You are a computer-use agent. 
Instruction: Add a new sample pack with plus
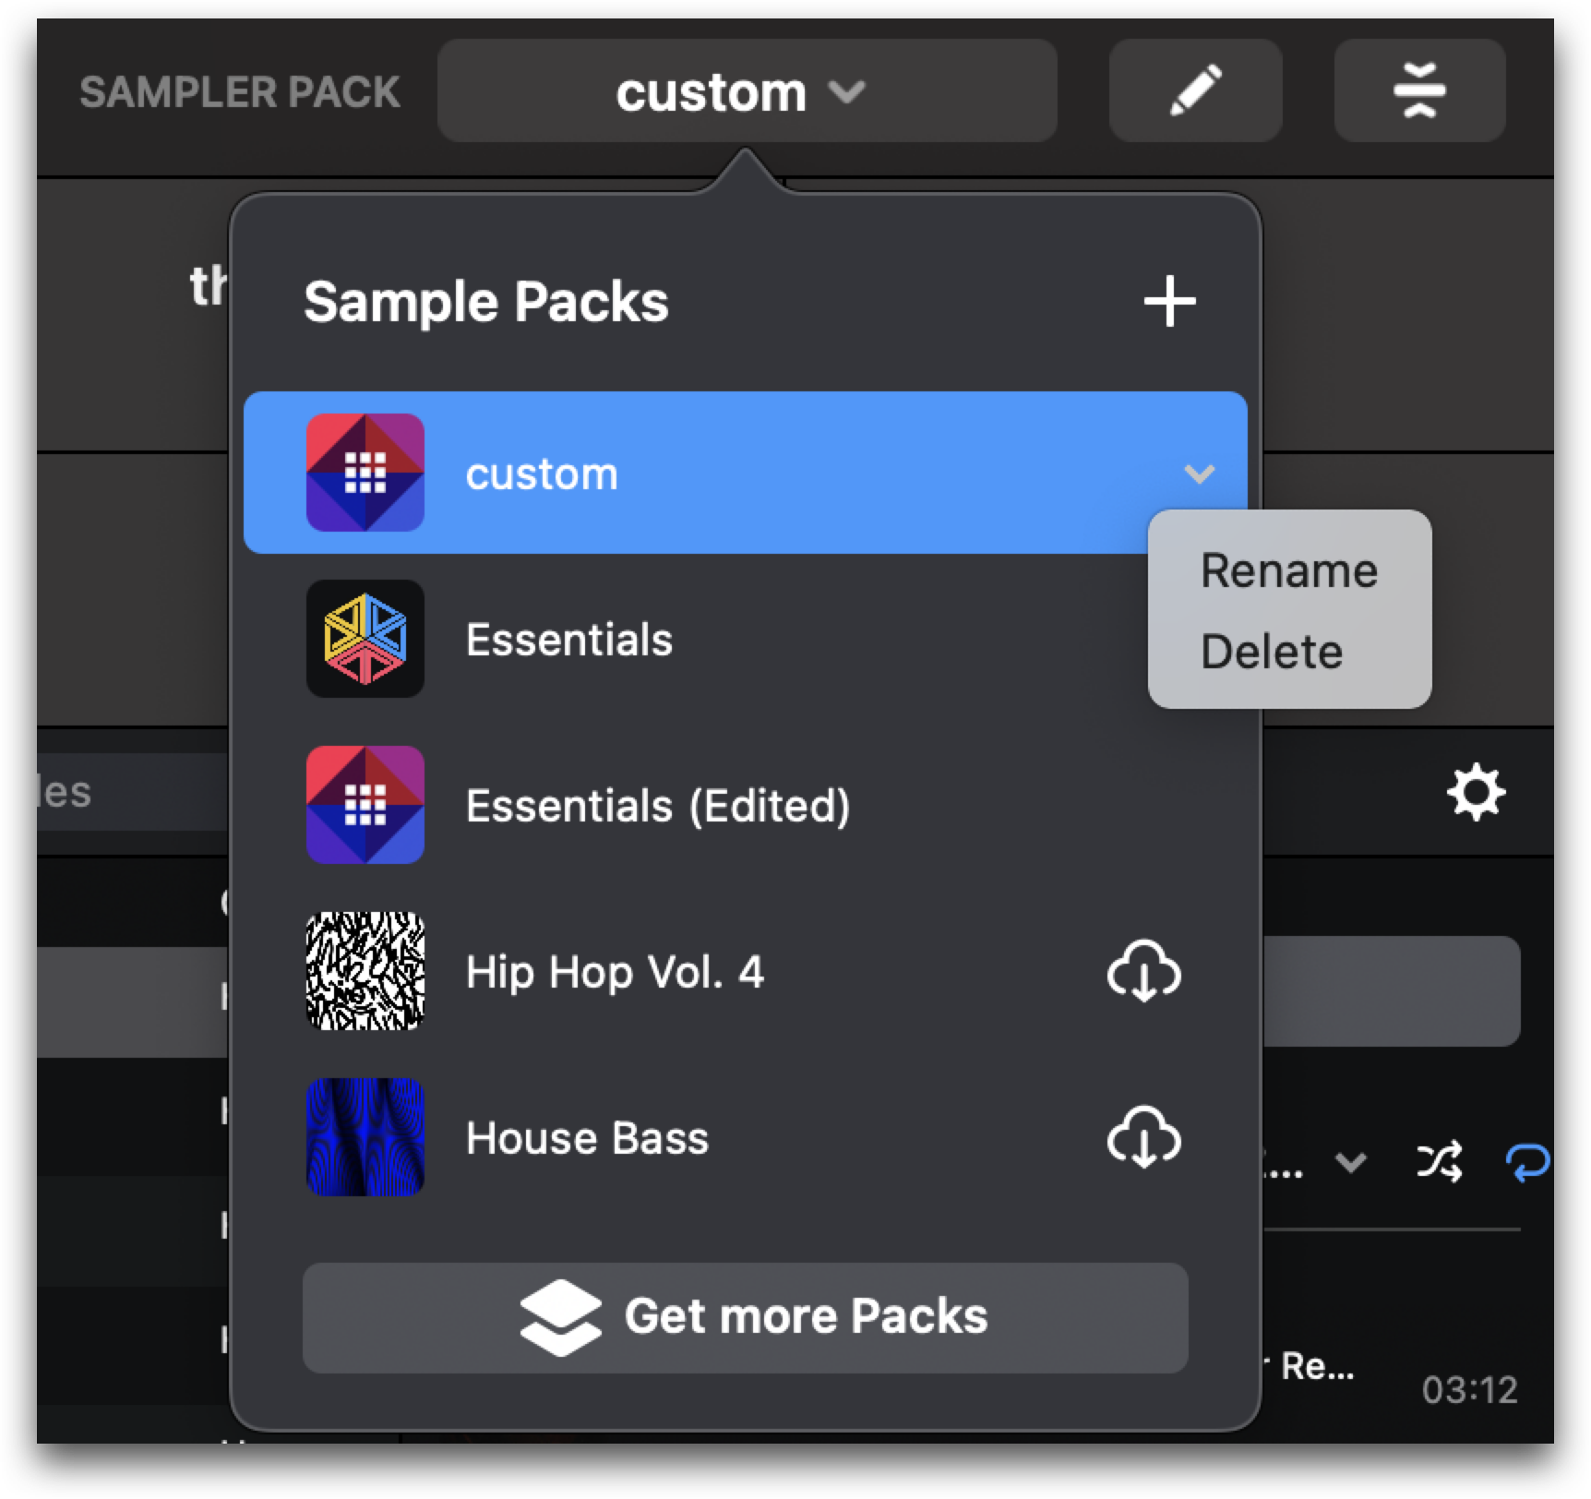coord(1170,301)
